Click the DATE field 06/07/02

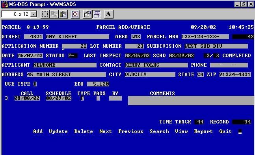(30, 56)
